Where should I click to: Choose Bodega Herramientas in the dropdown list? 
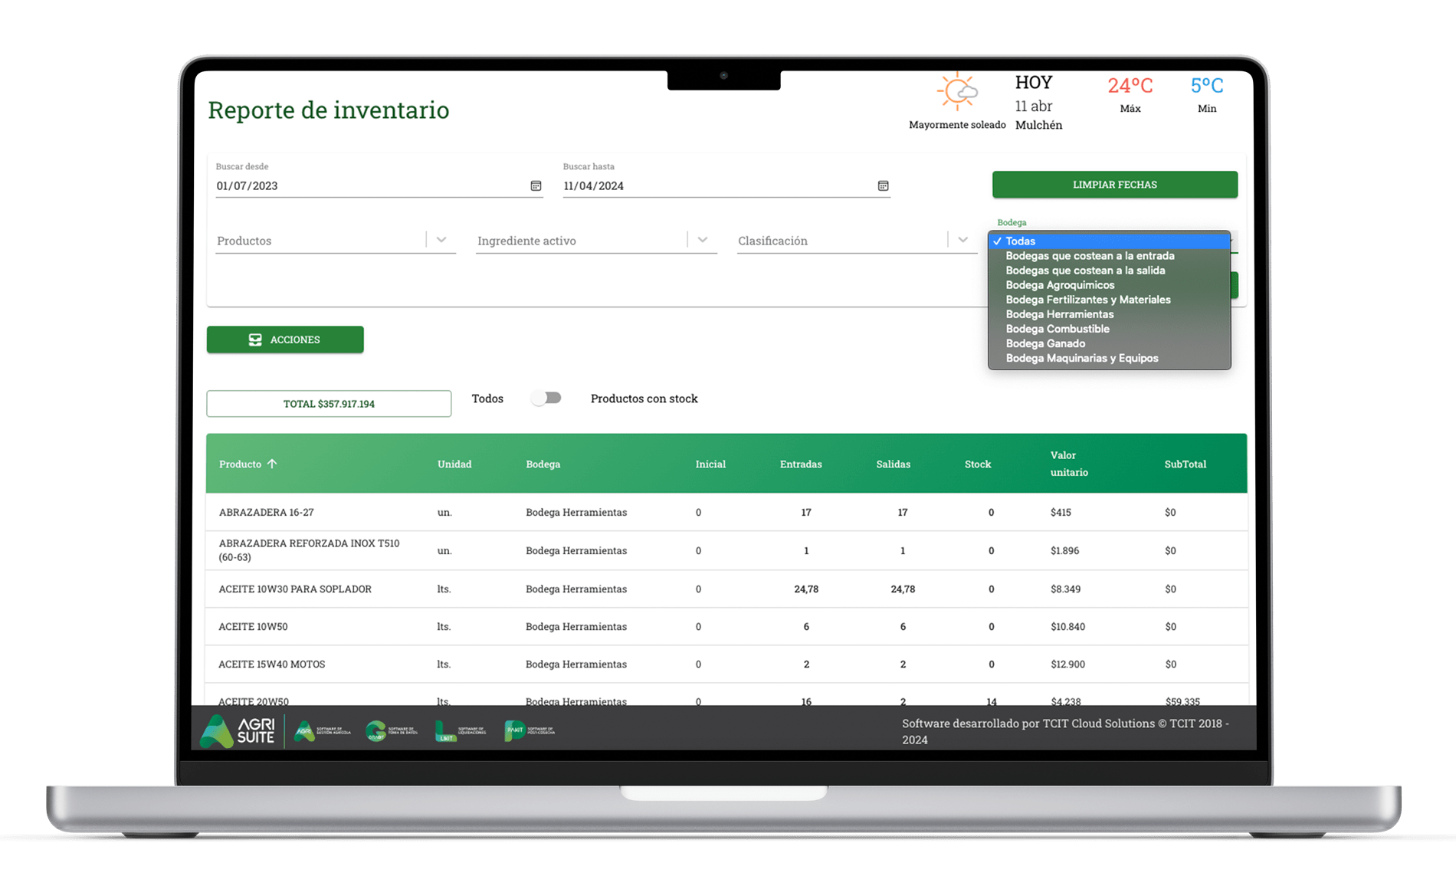tap(1110, 314)
